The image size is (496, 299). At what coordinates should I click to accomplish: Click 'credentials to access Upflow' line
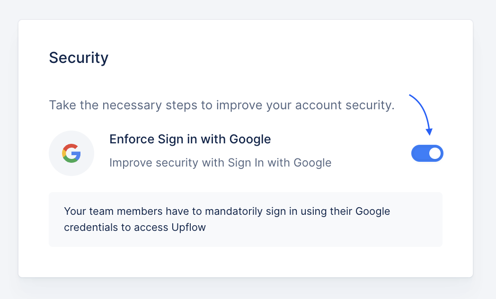135,228
